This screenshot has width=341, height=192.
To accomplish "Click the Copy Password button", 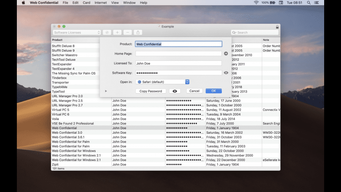I will tap(151, 91).
